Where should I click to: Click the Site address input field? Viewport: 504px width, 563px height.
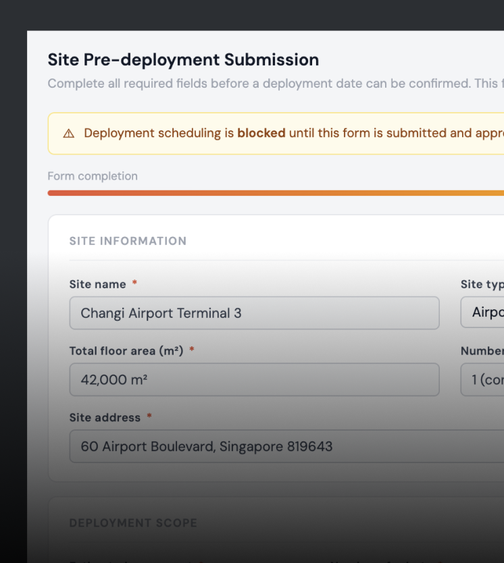click(286, 446)
